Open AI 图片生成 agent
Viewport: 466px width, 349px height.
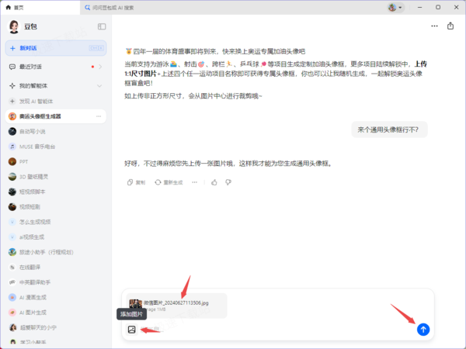click(56, 313)
